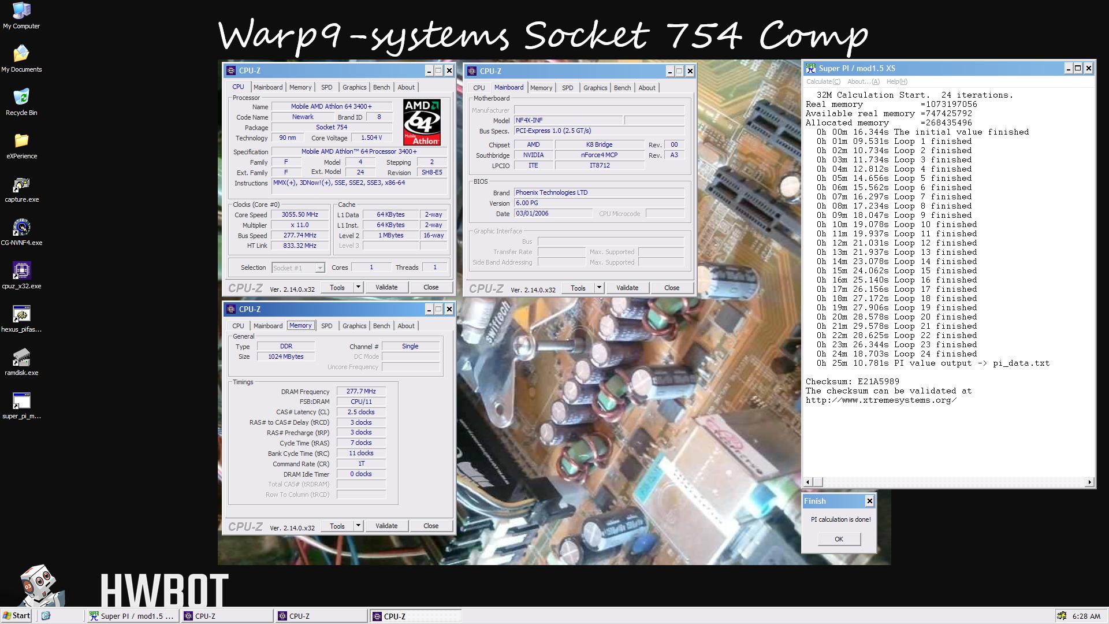Image resolution: width=1109 pixels, height=624 pixels.
Task: Open About tab in the CPU-Z Mainboard window
Action: [x=647, y=88]
